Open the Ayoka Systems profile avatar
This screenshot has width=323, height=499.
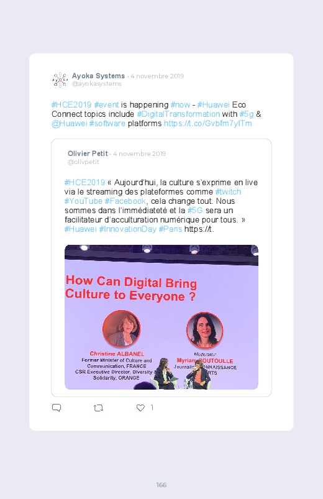(x=60, y=80)
